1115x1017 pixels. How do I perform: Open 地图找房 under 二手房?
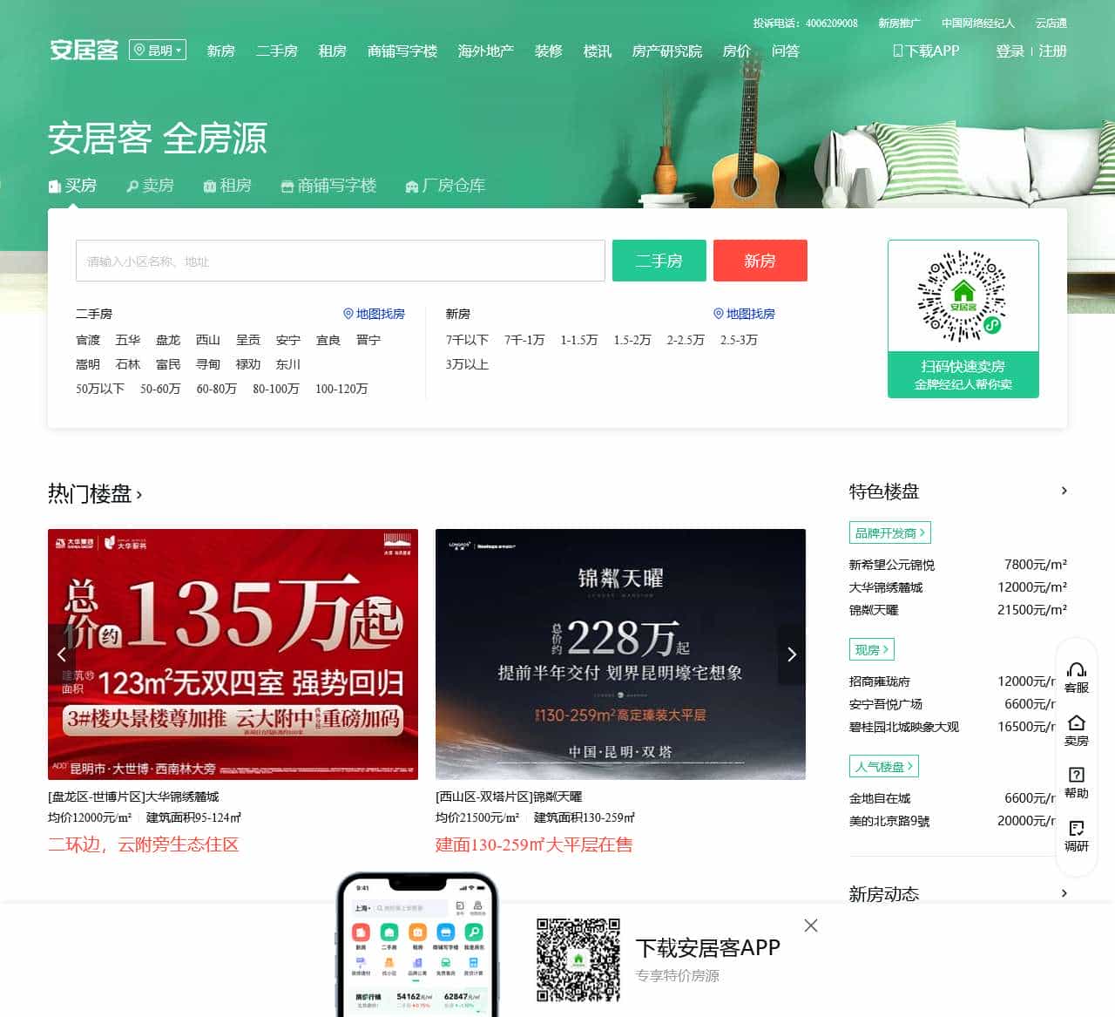click(x=374, y=314)
